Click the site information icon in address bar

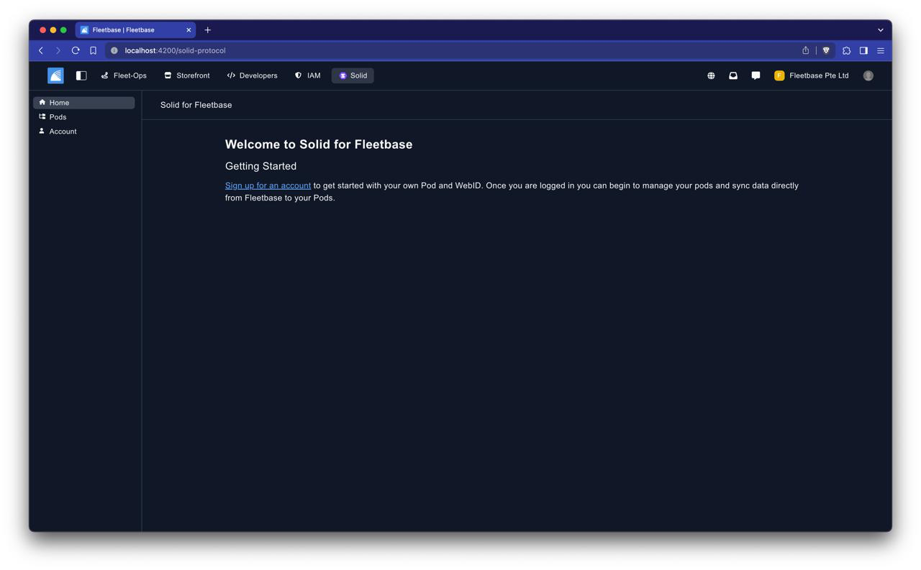pyautogui.click(x=114, y=50)
